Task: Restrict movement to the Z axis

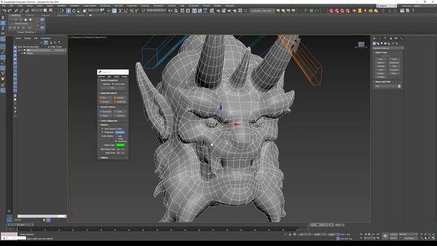Action: click(x=3, y=28)
